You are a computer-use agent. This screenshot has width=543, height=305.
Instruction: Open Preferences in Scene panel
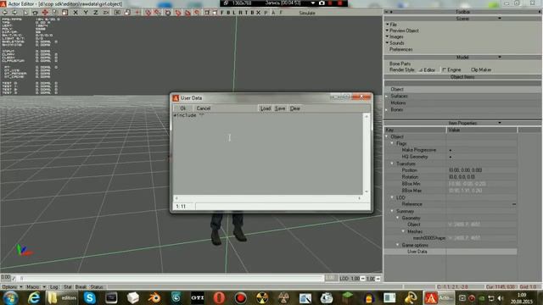point(401,49)
